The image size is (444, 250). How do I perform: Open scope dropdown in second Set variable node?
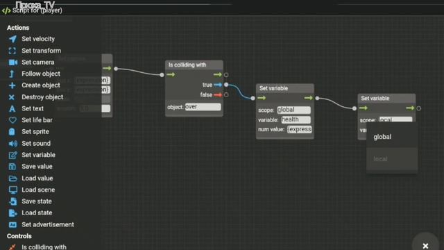395,119
